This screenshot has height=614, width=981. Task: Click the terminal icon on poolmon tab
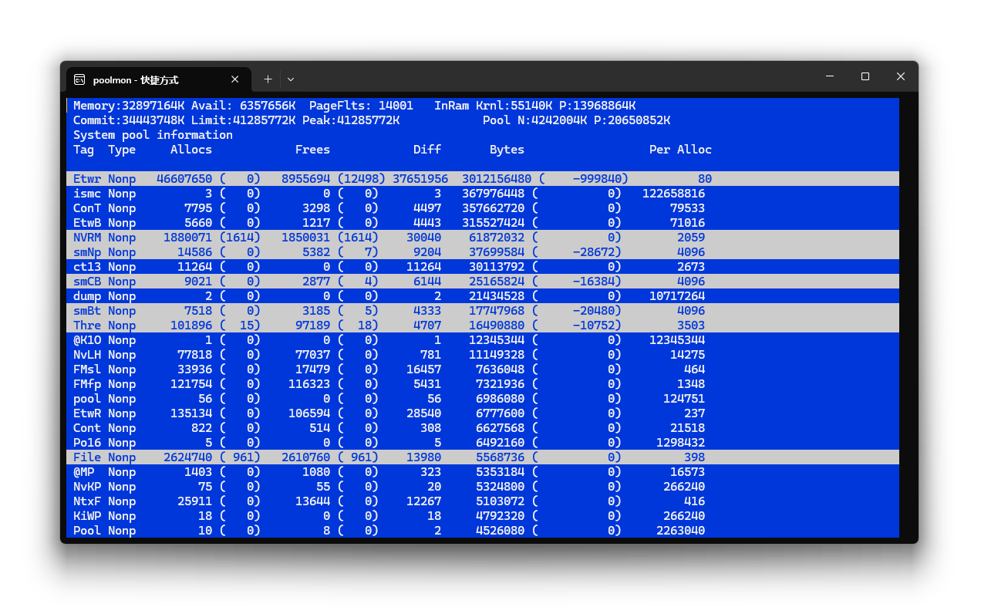tap(79, 79)
